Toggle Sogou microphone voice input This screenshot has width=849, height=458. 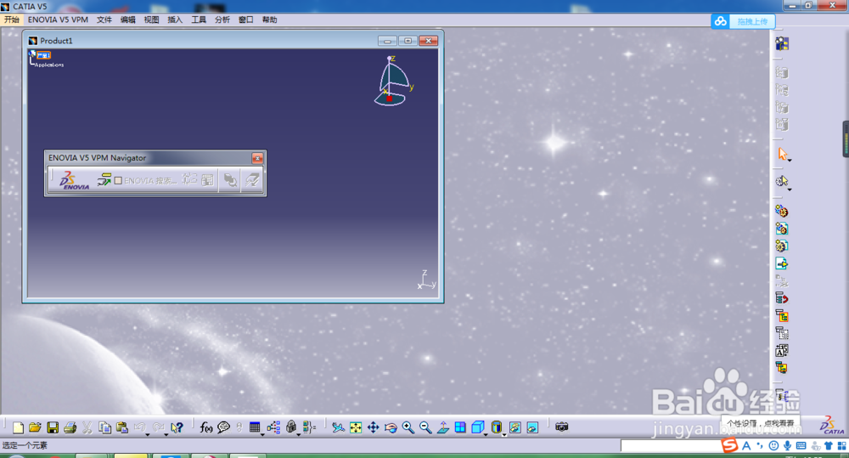click(x=787, y=445)
